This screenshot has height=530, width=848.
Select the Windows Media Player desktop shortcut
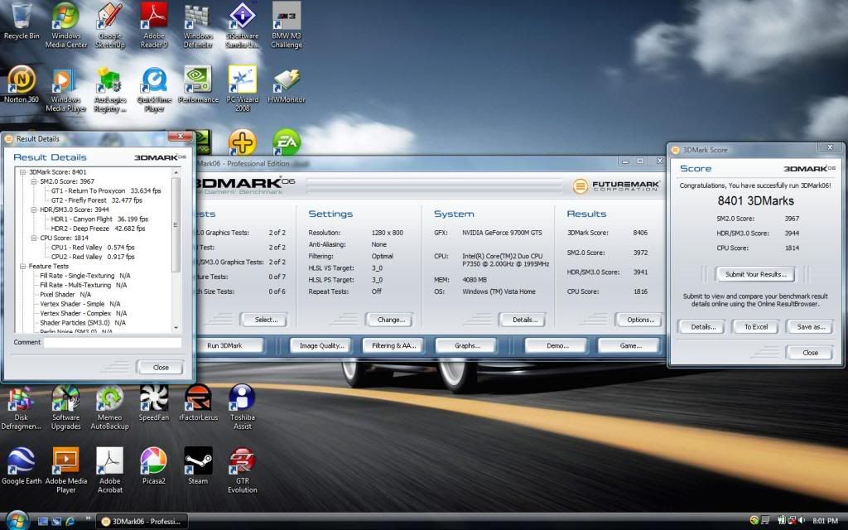(x=65, y=89)
